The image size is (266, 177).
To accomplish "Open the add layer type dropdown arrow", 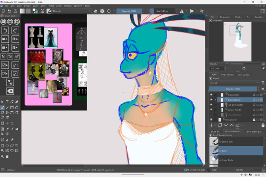I will pos(215,125).
